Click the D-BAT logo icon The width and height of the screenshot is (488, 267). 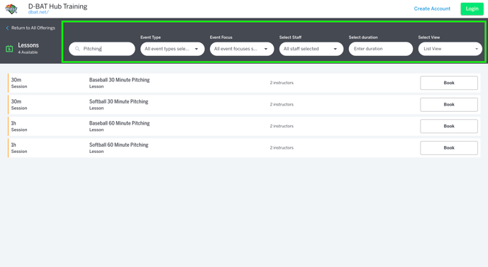pos(11,9)
